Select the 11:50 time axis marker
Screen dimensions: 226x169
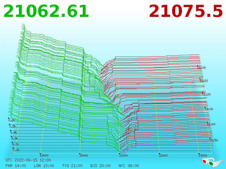pos(214,140)
